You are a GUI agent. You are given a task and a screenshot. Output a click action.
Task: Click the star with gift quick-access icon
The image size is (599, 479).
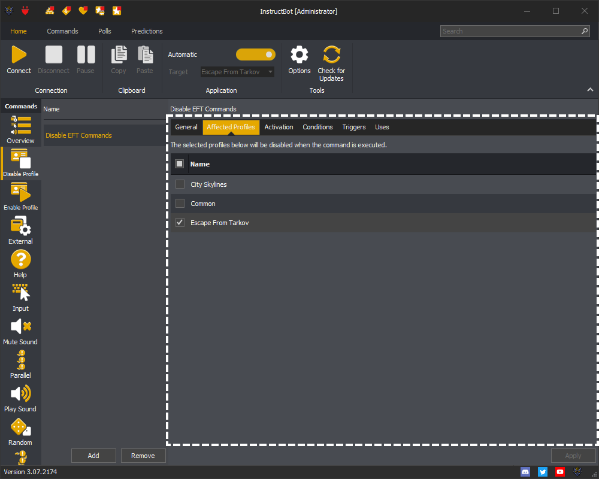[100, 11]
